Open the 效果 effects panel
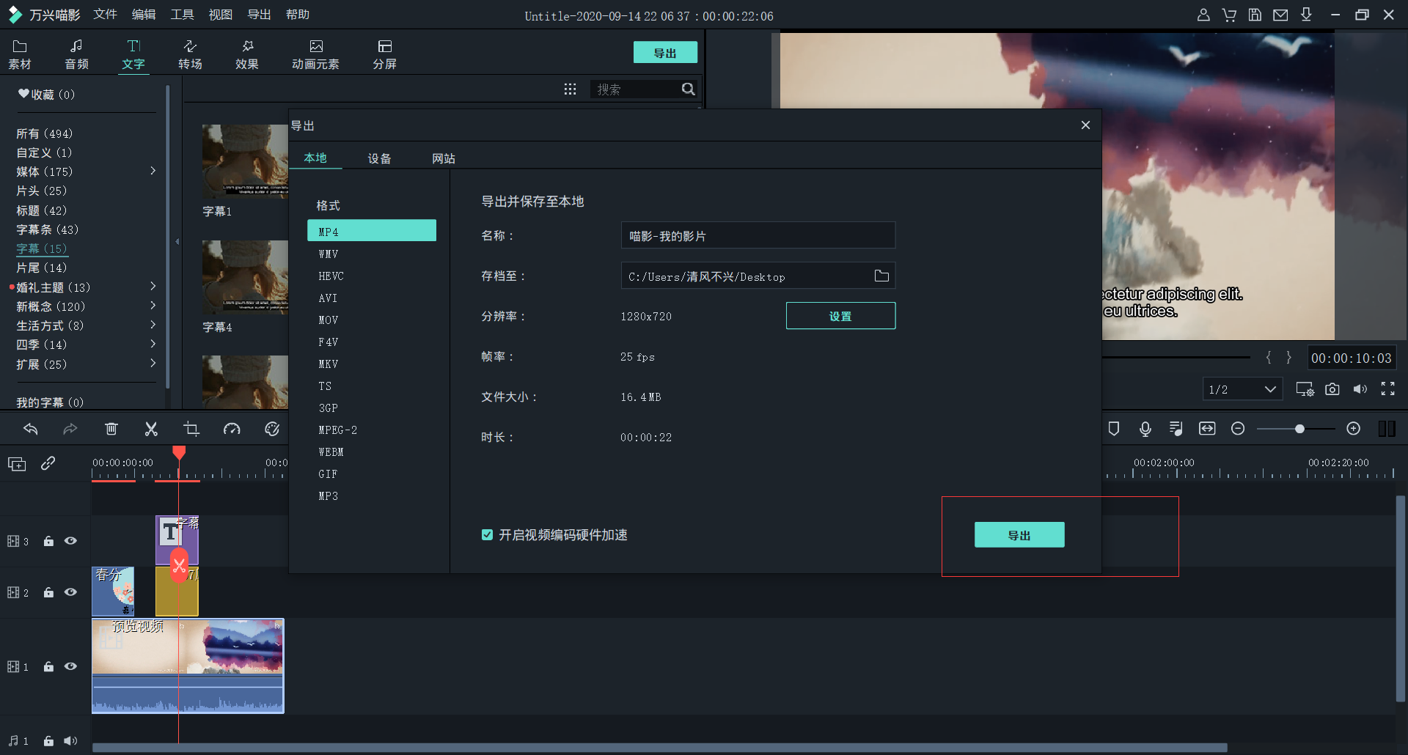The image size is (1408, 755). click(247, 55)
